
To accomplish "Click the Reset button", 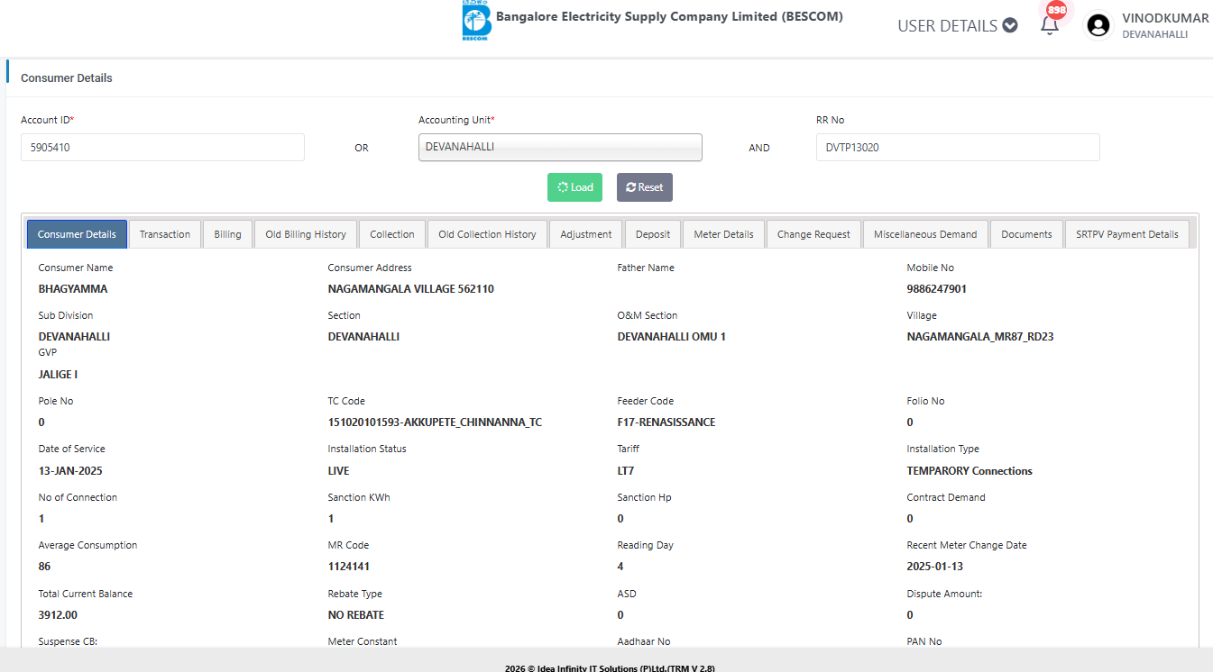I will pyautogui.click(x=644, y=187).
